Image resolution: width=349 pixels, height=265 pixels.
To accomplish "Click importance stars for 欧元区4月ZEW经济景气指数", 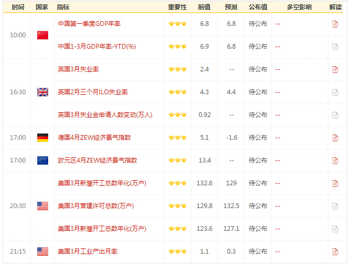I will (x=177, y=160).
